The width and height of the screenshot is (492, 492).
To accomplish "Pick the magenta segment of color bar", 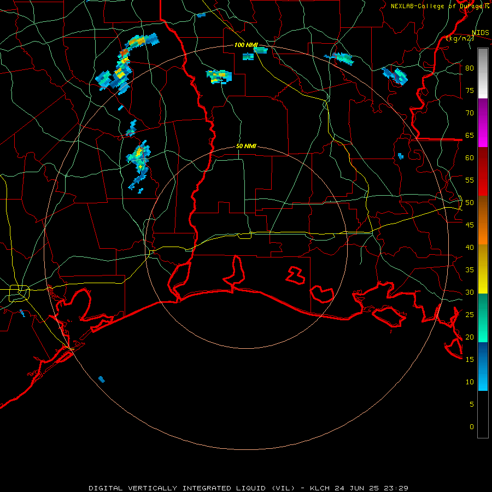I will click(x=483, y=122).
